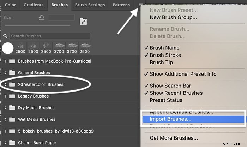Select the first 3700 recent brush
Screen dimensions: 247x147
pos(59,48)
